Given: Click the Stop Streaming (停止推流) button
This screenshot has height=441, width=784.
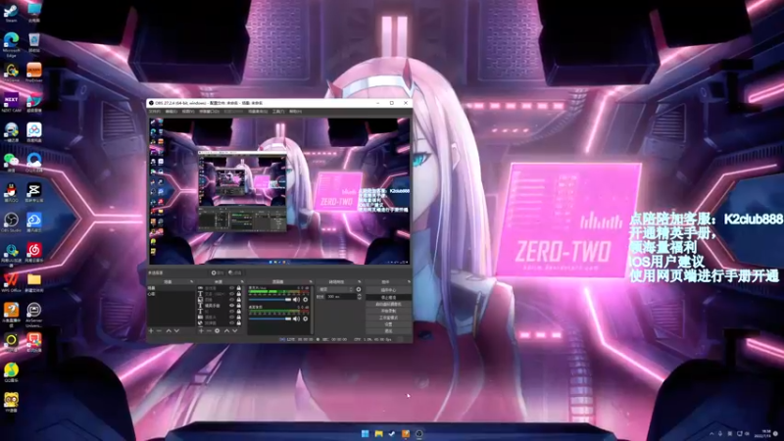Looking at the screenshot, I should [x=388, y=297].
